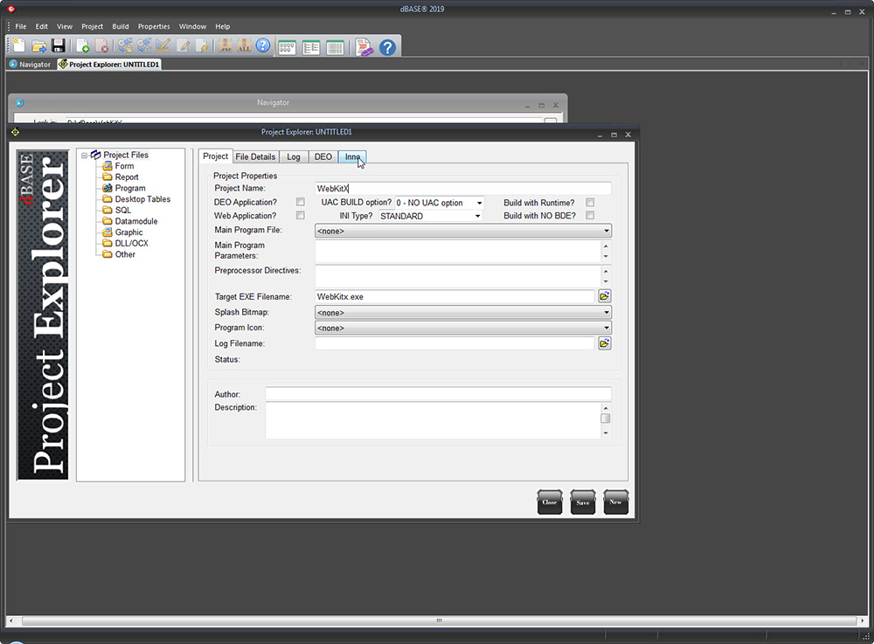Screen dimensions: 874x644
Task: Open the Help menu
Action: (222, 26)
